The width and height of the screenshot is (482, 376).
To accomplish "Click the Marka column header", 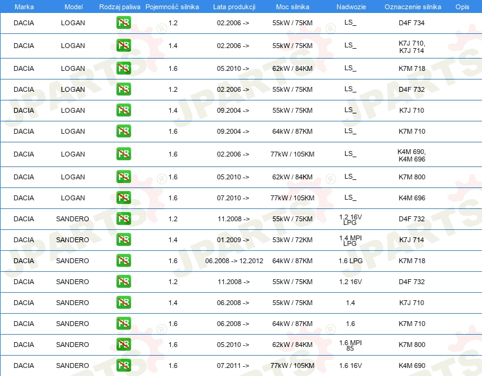I will click(x=24, y=7).
